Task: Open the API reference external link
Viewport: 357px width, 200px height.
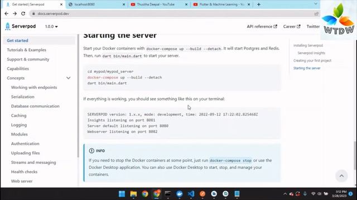Action: point(262,27)
